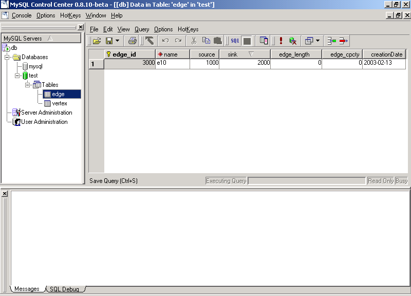411x296 pixels.
Task: Select User Administration in tree
Action: [x=40, y=122]
